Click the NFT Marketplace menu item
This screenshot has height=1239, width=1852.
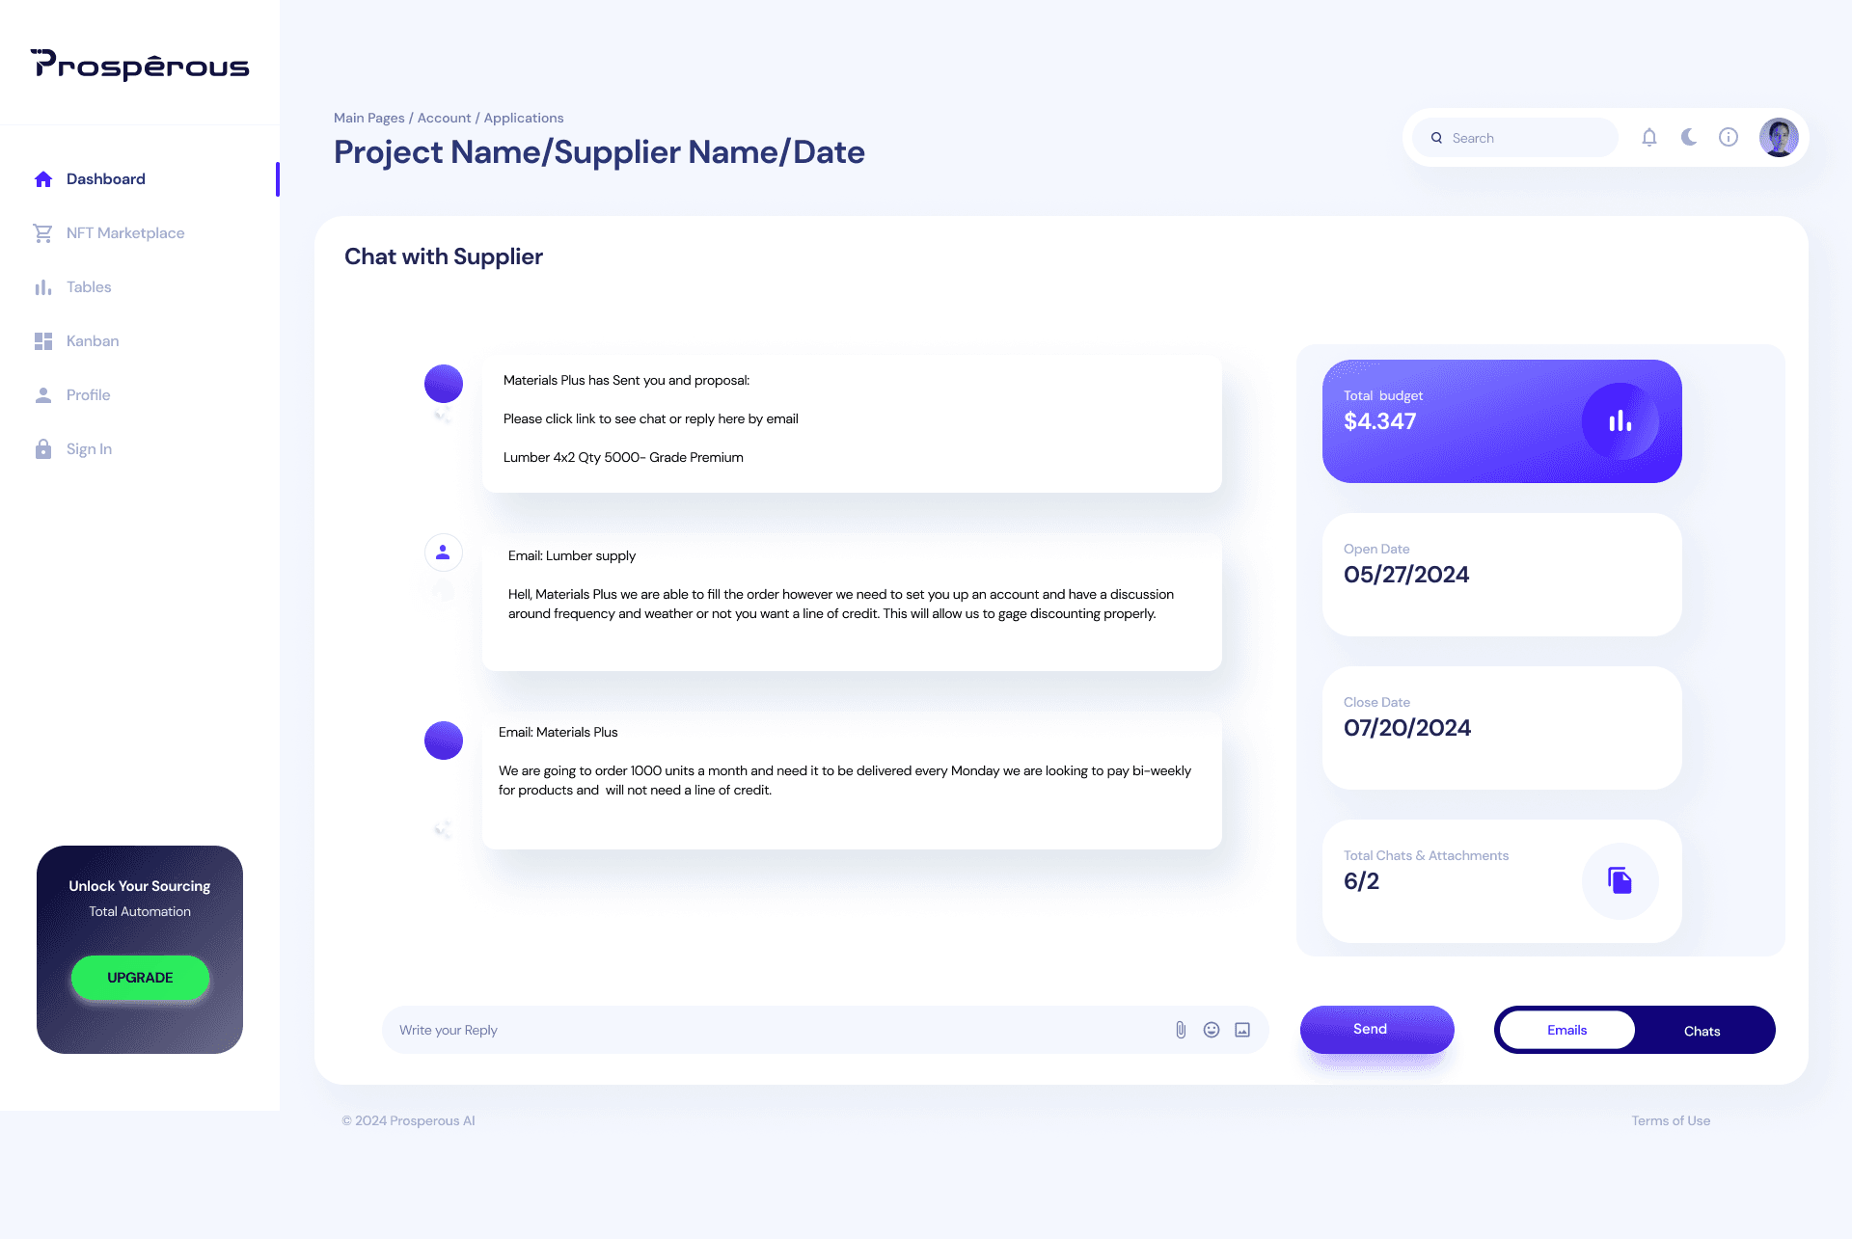[125, 232]
